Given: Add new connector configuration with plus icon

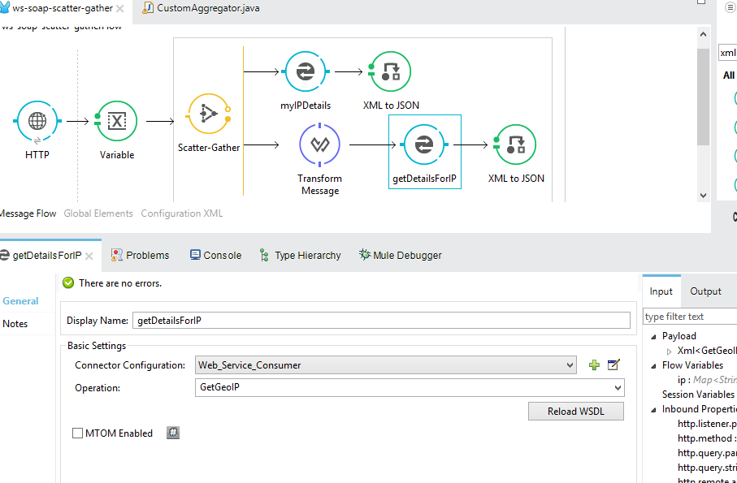Looking at the screenshot, I should coord(594,365).
